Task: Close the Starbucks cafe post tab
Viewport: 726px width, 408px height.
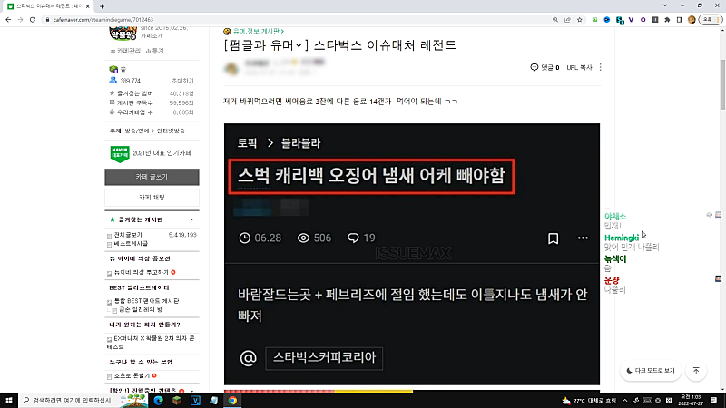Action: tap(87, 6)
